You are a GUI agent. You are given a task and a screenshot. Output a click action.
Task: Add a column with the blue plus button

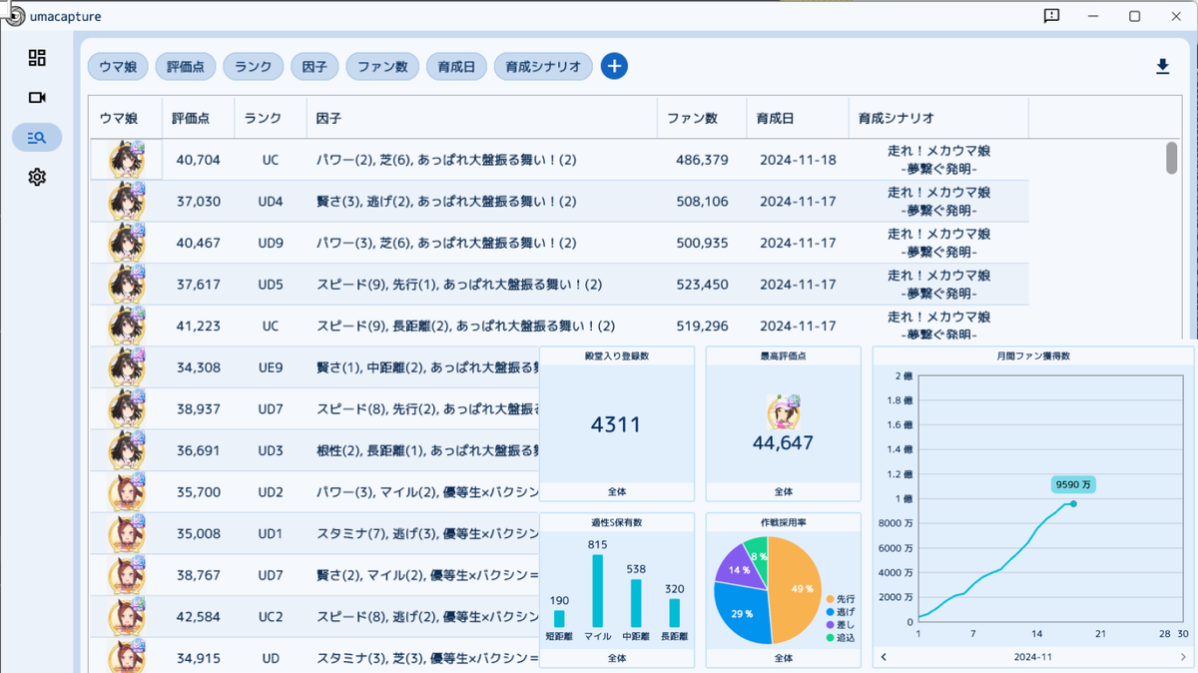pyautogui.click(x=614, y=67)
